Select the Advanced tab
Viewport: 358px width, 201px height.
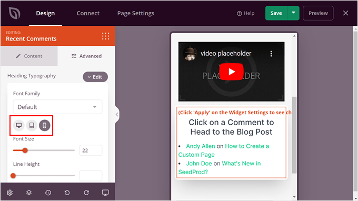(86, 56)
